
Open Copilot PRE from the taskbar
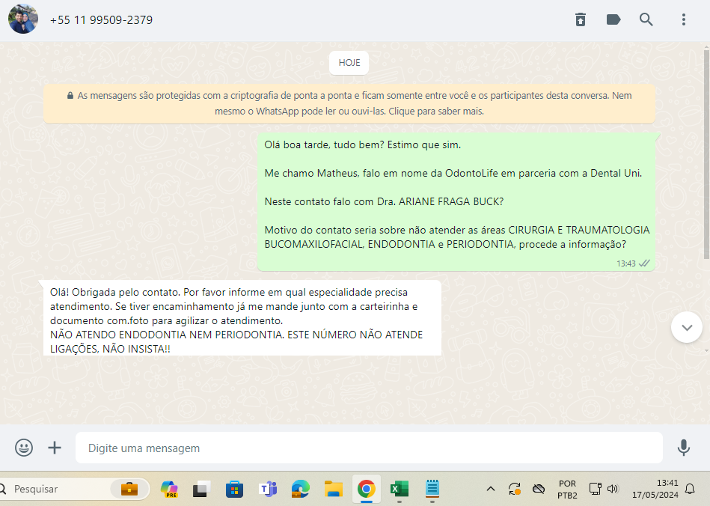(x=169, y=490)
